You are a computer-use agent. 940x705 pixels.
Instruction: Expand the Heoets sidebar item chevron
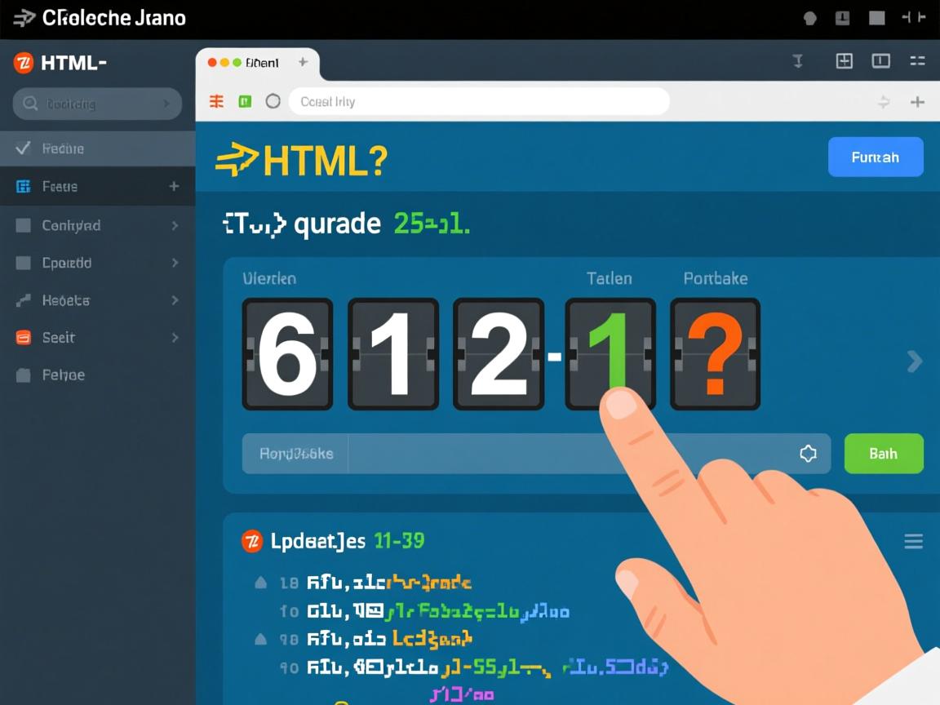[175, 300]
